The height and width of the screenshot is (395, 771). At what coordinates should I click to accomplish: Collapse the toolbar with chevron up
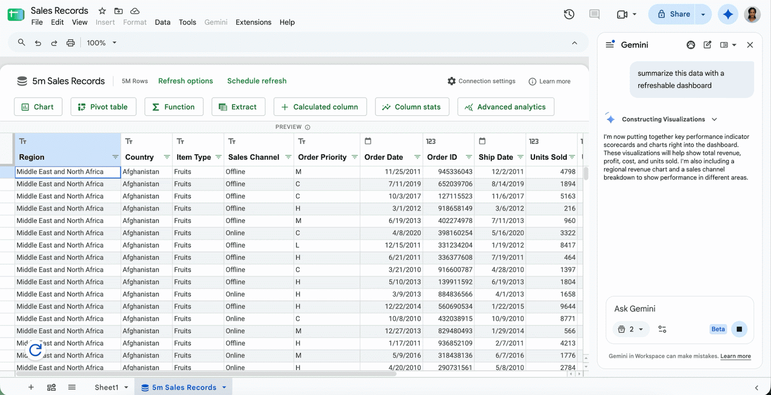(x=574, y=43)
